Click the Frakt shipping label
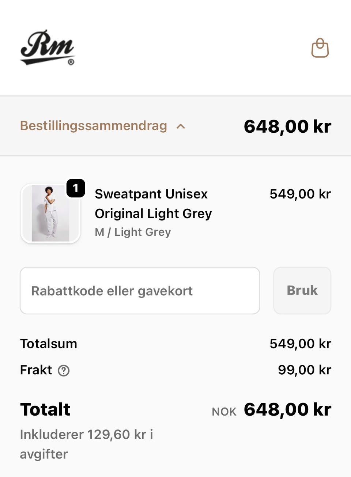The width and height of the screenshot is (351, 477). (36, 370)
